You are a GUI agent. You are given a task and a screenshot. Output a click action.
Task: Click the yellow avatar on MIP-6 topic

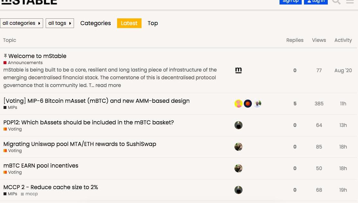pos(238,104)
